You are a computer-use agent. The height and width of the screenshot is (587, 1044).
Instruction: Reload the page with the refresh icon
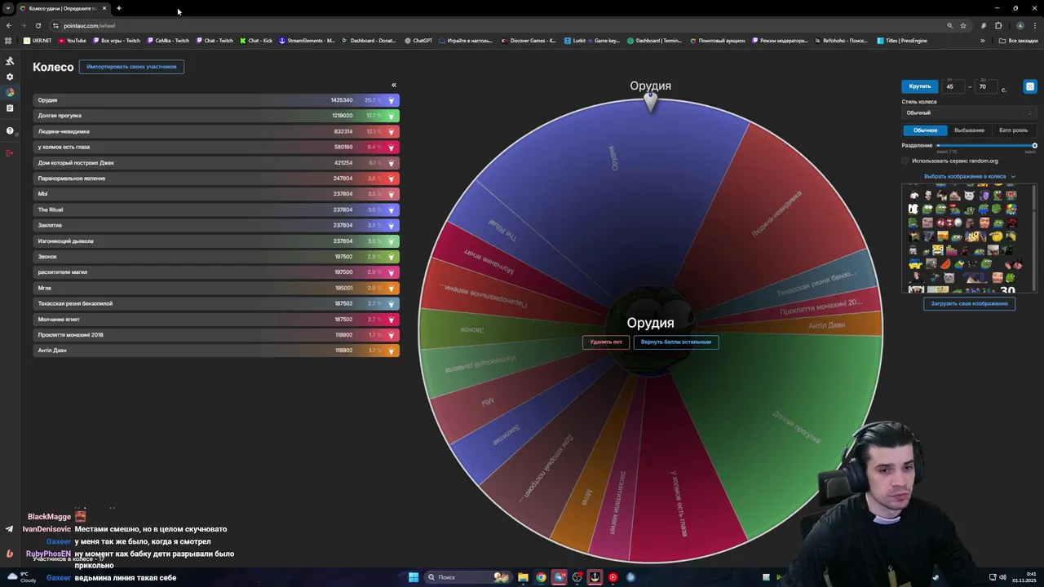click(x=38, y=25)
